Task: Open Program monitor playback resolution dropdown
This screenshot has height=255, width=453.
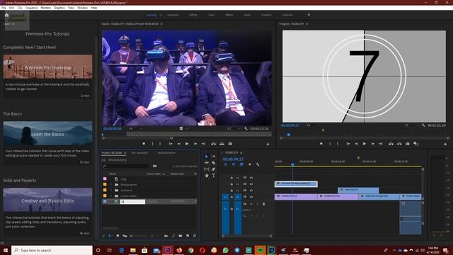Action: click(x=411, y=125)
